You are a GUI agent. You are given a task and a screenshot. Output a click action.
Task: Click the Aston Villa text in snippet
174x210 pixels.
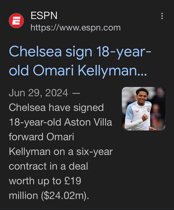click(x=88, y=122)
